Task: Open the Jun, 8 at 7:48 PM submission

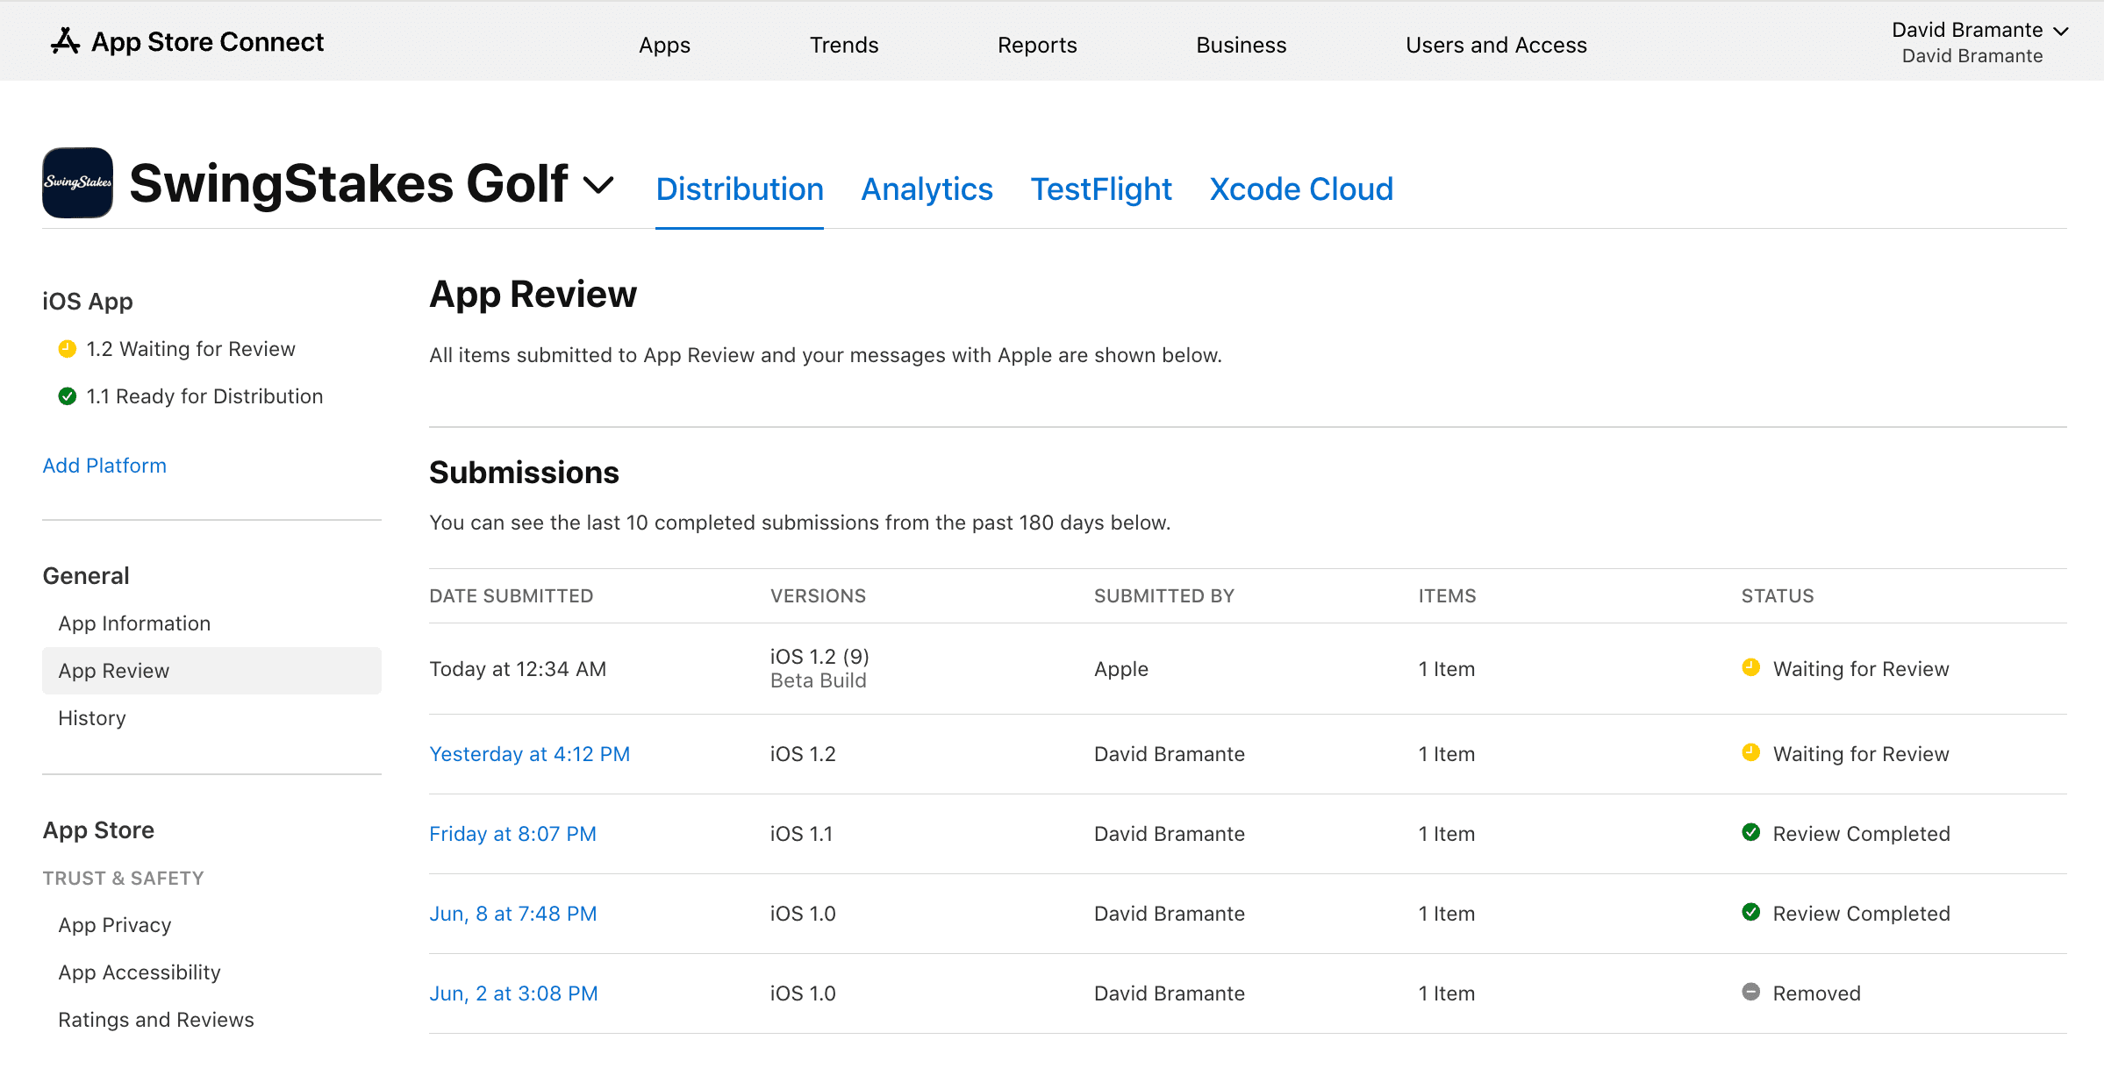Action: tap(512, 914)
